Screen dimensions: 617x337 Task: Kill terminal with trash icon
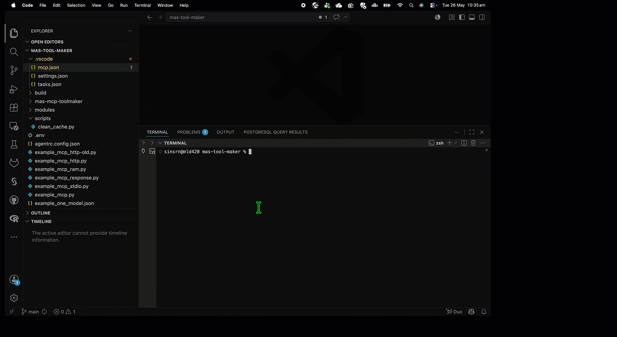pos(473,143)
